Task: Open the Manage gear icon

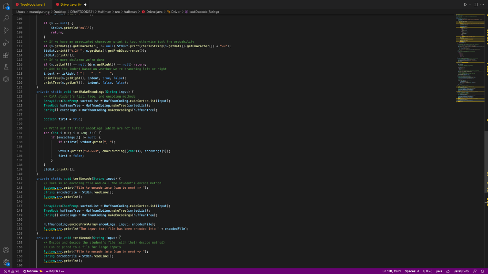Action: [x=6, y=263]
